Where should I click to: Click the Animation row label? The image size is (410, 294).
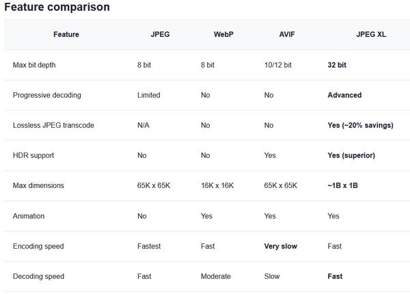click(x=29, y=216)
